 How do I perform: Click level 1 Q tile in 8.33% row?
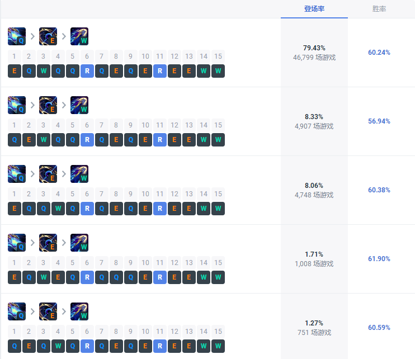[15, 140]
